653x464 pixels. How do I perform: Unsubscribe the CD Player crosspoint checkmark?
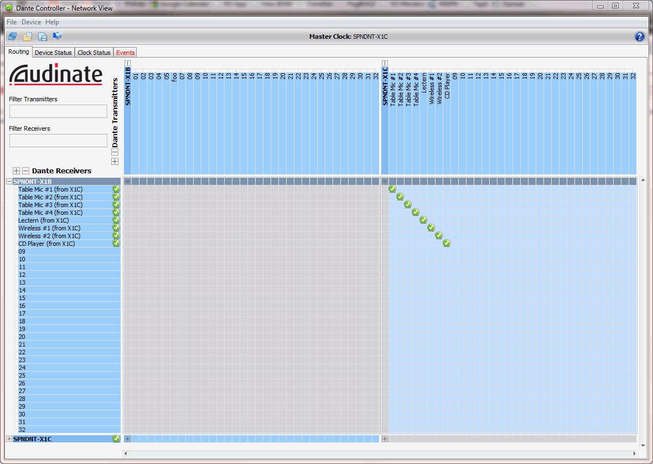pos(447,243)
